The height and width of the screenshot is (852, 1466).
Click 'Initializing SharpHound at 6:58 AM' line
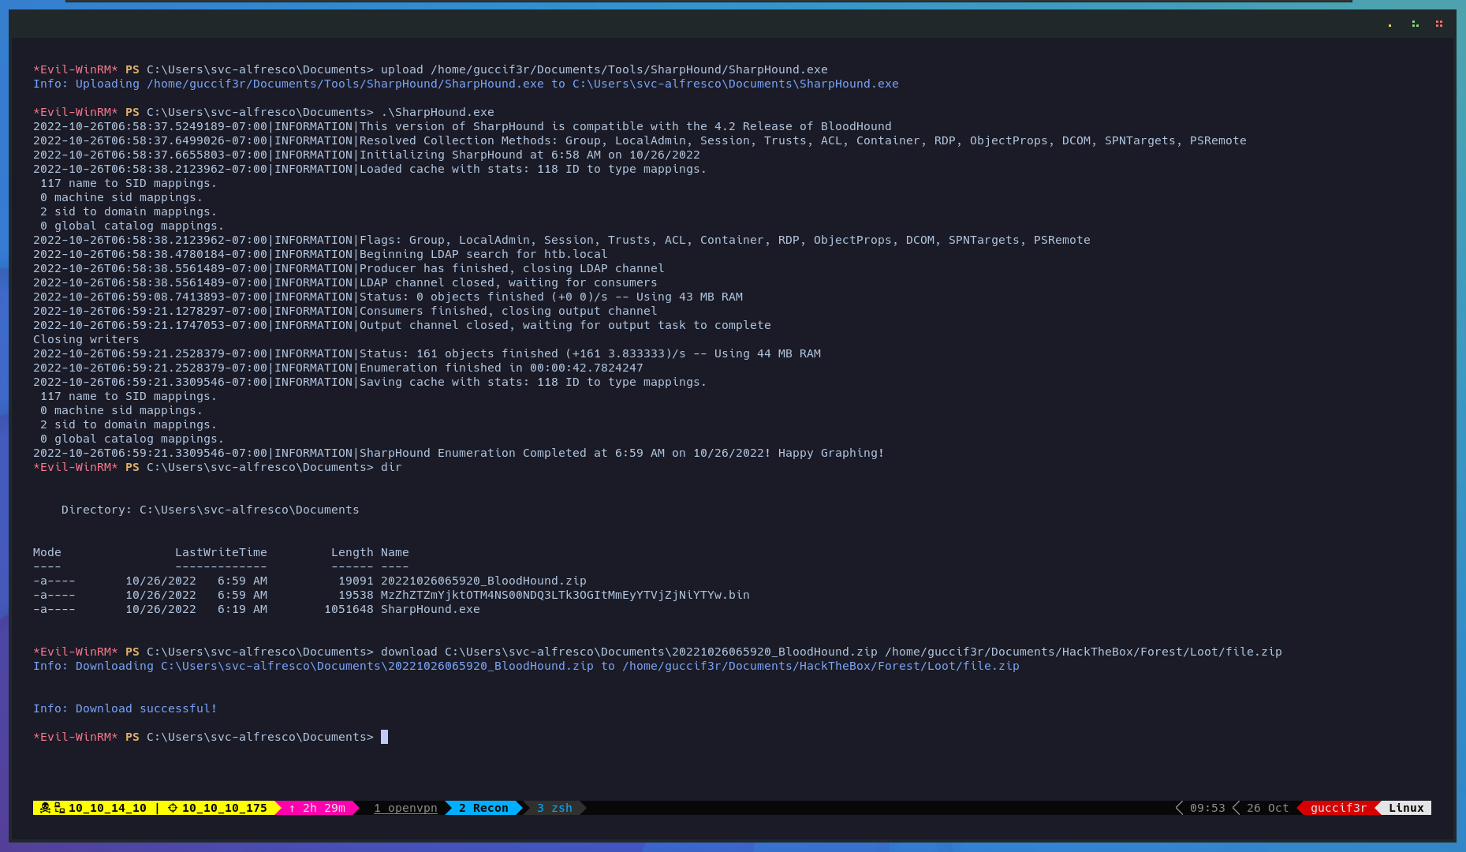point(367,155)
